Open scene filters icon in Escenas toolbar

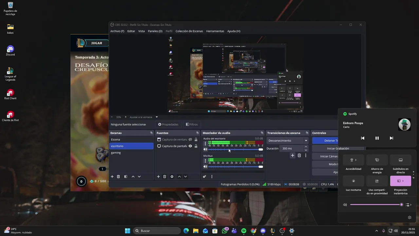126,177
